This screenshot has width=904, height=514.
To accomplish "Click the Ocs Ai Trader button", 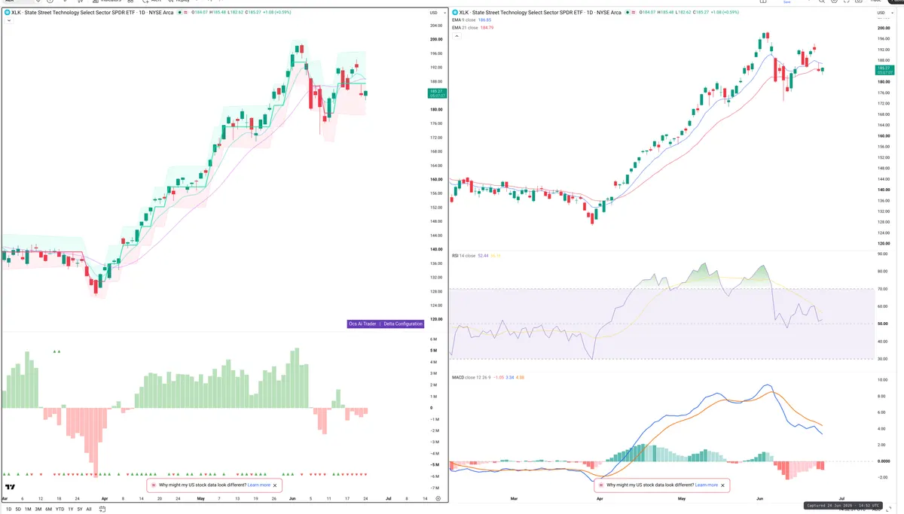I will (x=362, y=324).
